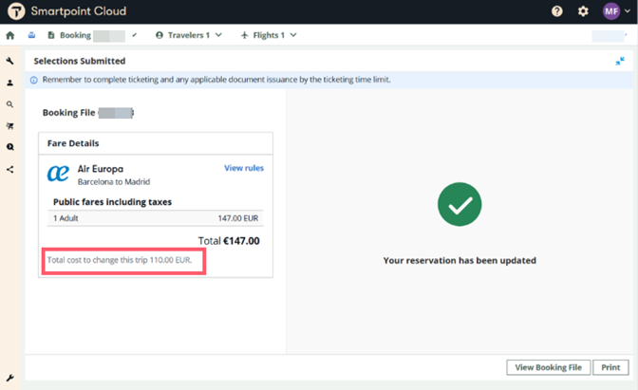This screenshot has height=390, width=638.
Task: Click the magnifier search icon in the sidebar
Action: [10, 104]
